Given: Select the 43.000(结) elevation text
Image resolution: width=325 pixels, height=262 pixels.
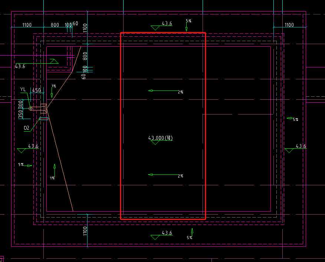Looking at the screenshot, I should (x=161, y=138).
